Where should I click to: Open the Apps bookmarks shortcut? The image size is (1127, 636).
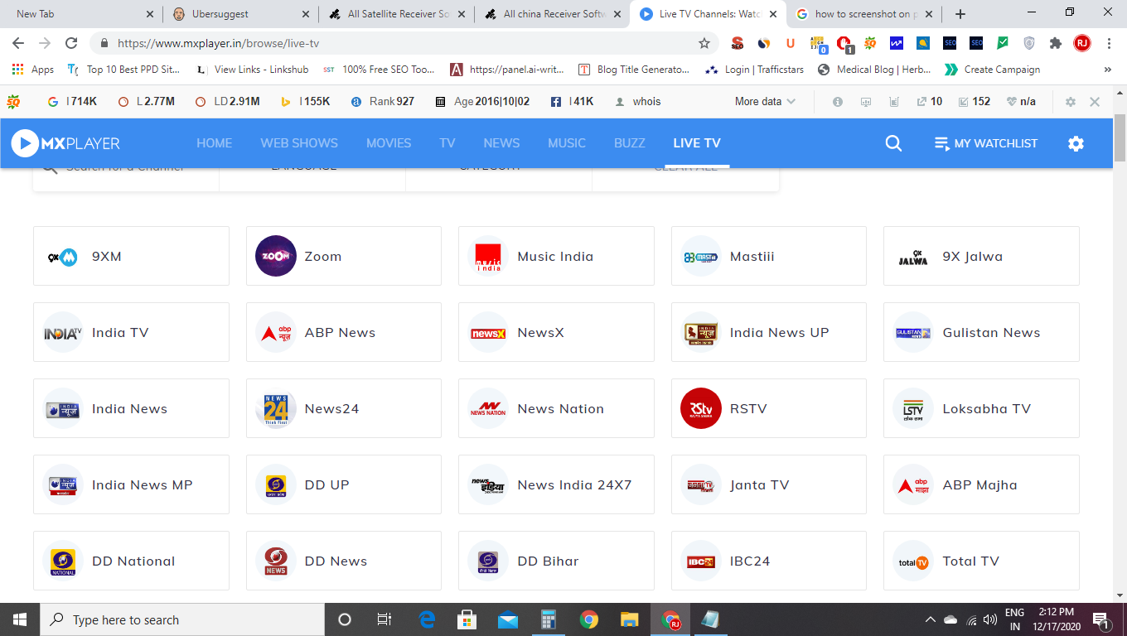[x=33, y=70]
